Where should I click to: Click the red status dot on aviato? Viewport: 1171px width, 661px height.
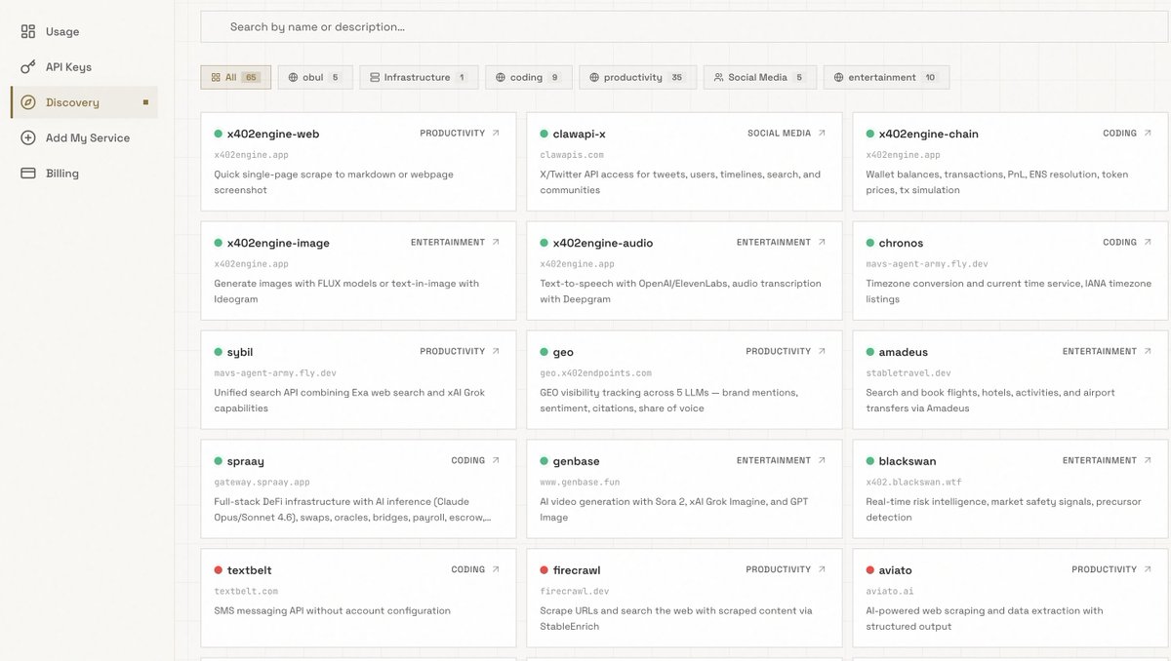(x=869, y=570)
